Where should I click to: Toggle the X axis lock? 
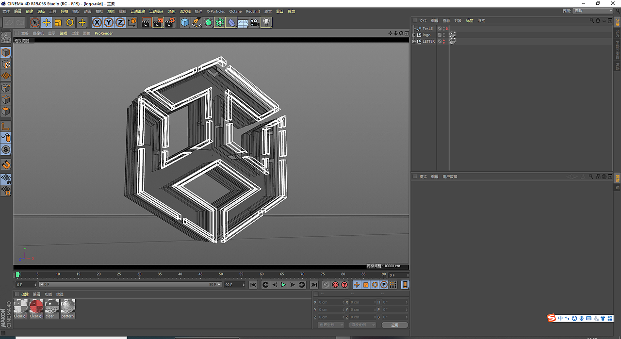pos(97,22)
